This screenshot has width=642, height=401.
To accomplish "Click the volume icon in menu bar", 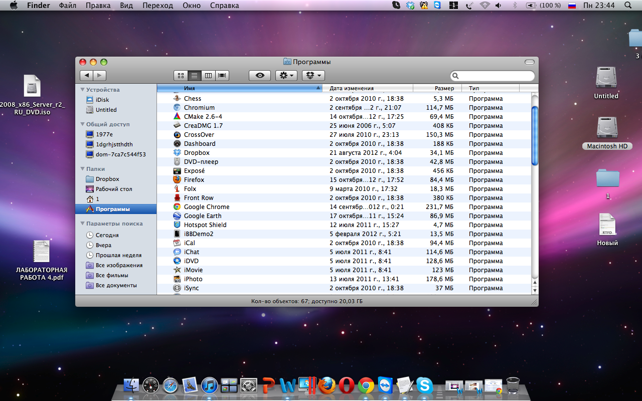I will (x=498, y=6).
